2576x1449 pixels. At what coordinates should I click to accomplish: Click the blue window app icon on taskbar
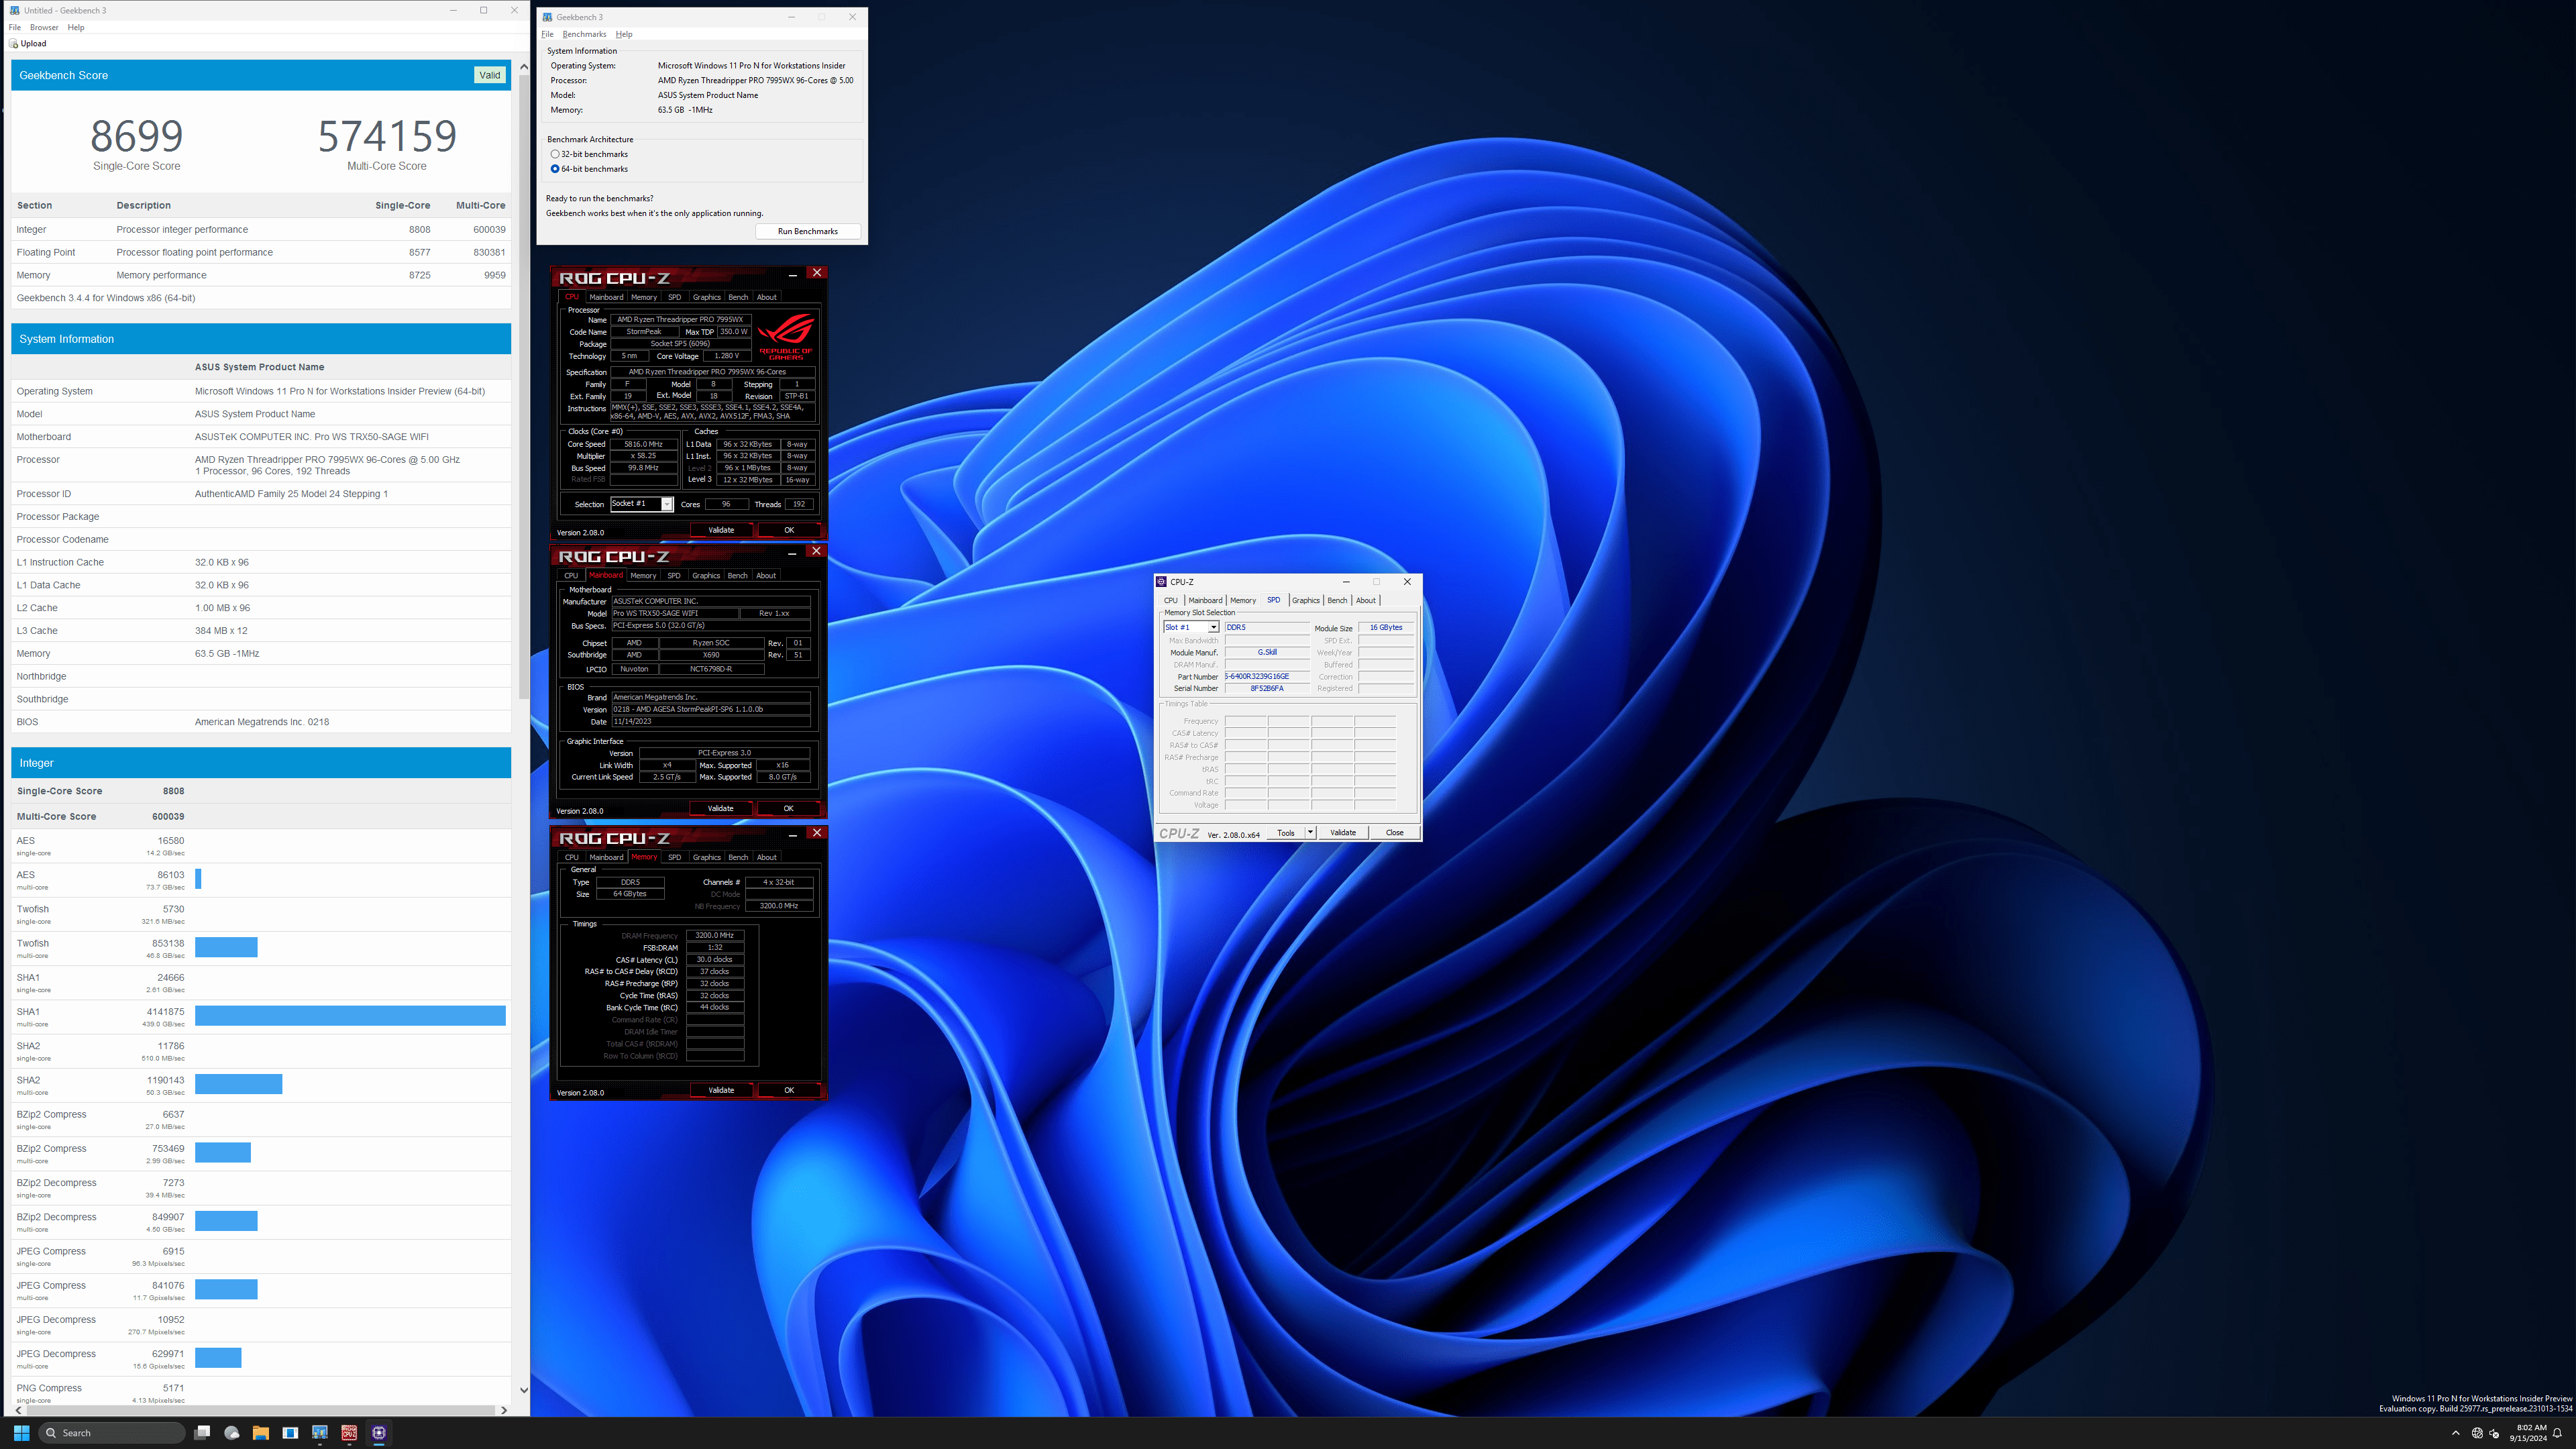[290, 1432]
